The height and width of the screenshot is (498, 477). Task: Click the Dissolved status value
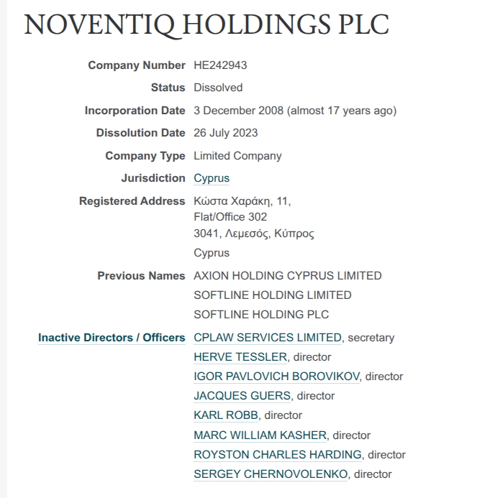218,88
